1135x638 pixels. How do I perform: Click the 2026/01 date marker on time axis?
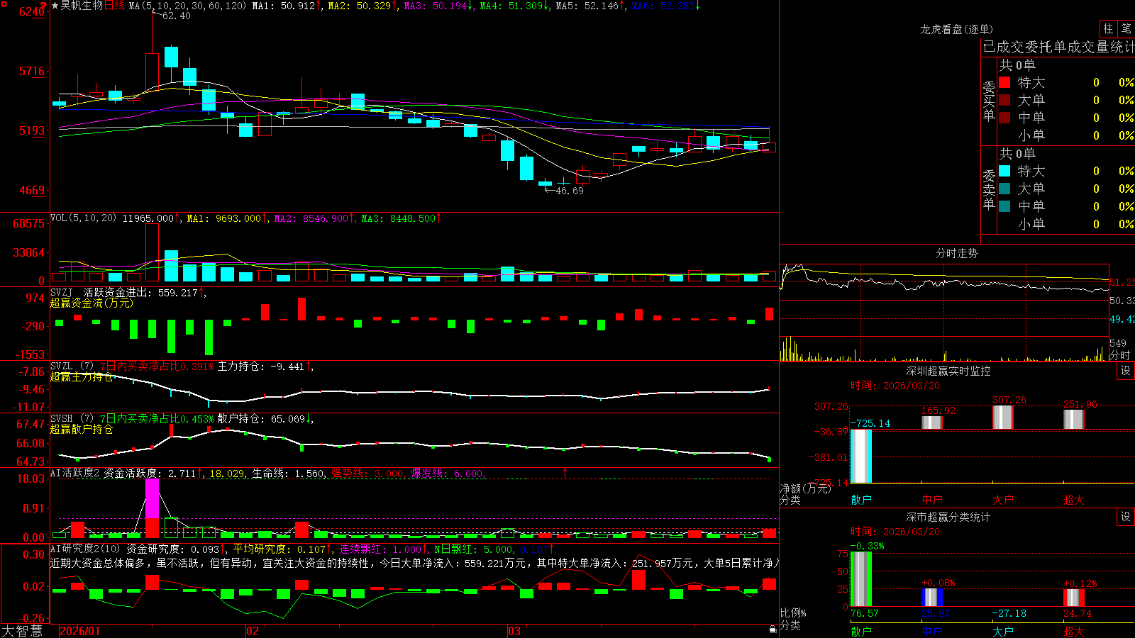tap(79, 631)
